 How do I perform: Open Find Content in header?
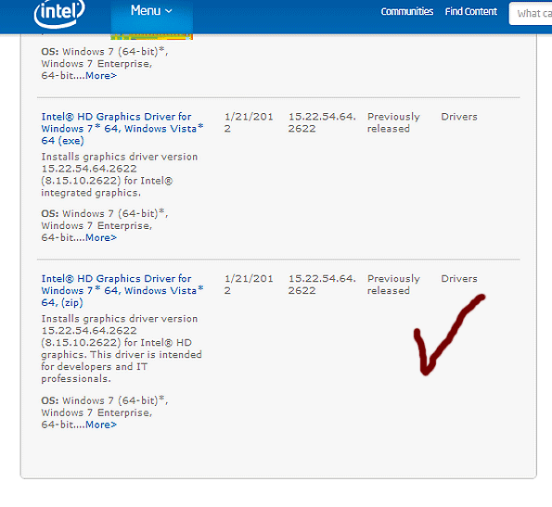point(471,12)
